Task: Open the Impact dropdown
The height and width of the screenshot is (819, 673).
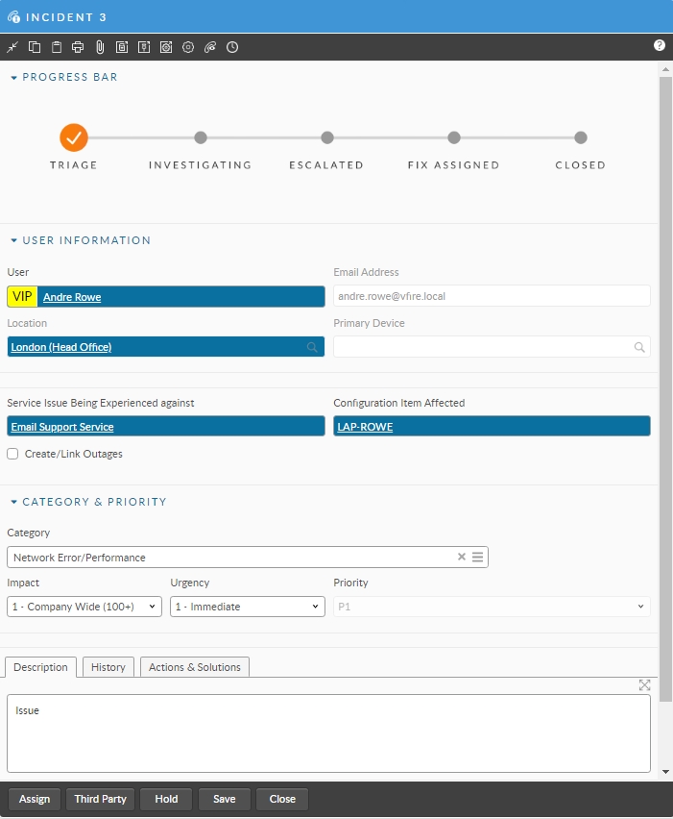Action: coord(84,607)
